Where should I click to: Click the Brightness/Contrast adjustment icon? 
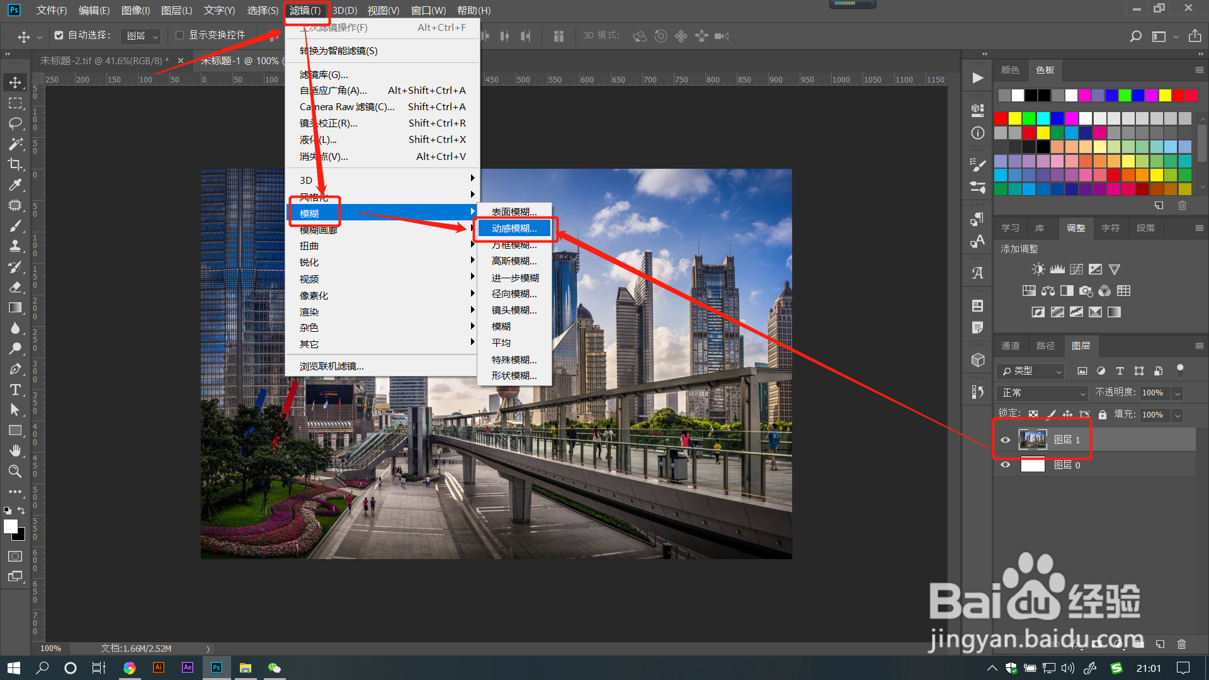coord(1038,269)
